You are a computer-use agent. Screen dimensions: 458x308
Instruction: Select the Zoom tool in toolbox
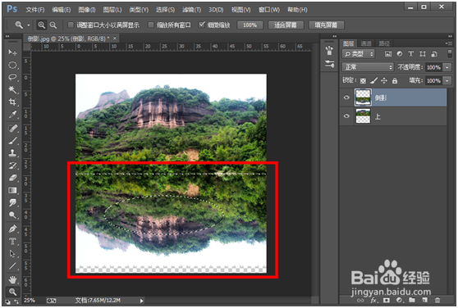click(x=12, y=292)
